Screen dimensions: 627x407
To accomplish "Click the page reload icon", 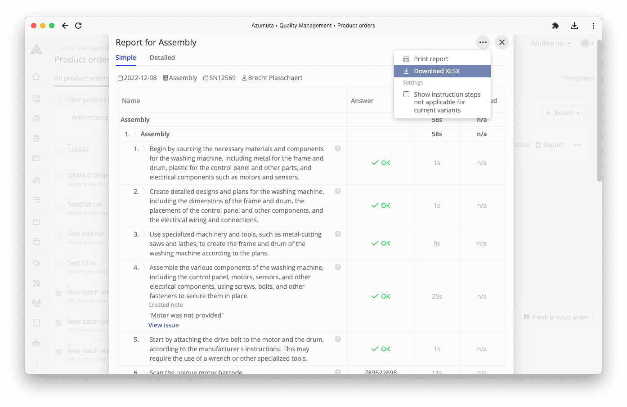I will [78, 26].
